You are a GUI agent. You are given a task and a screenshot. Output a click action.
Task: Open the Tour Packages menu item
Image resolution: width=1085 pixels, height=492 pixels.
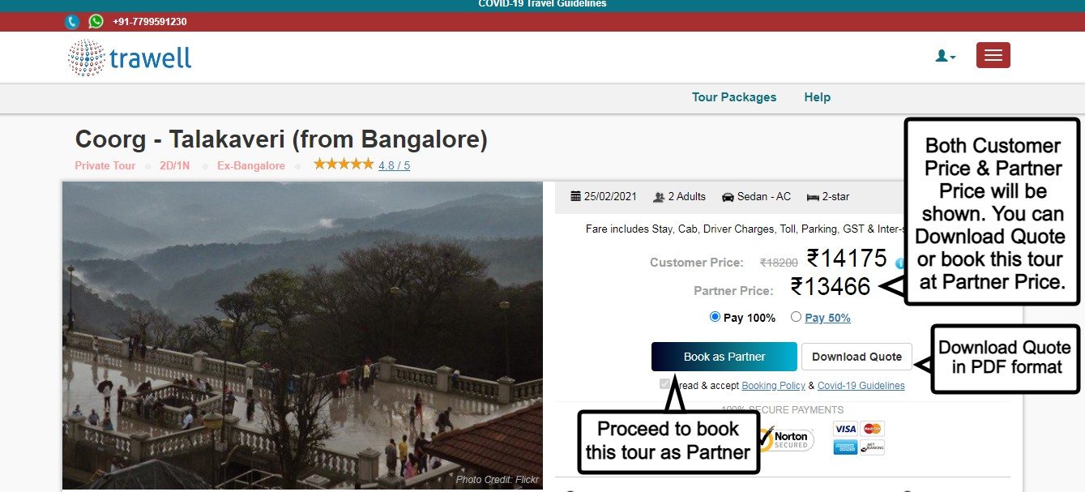click(x=734, y=97)
